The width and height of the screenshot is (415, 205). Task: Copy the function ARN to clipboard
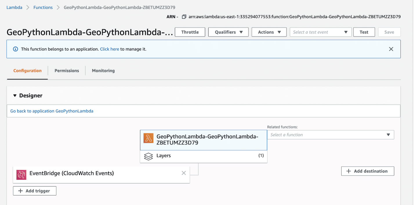pos(184,17)
